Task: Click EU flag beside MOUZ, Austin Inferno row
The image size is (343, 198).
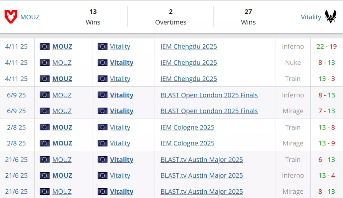Action: tap(45, 175)
